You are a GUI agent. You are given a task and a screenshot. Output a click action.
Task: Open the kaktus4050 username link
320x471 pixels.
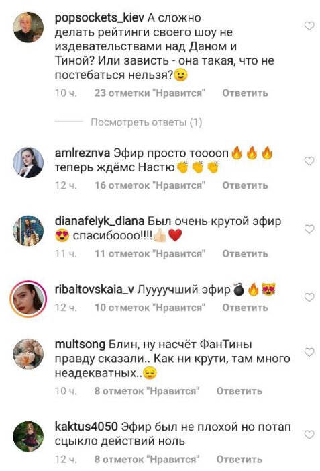pyautogui.click(x=86, y=427)
